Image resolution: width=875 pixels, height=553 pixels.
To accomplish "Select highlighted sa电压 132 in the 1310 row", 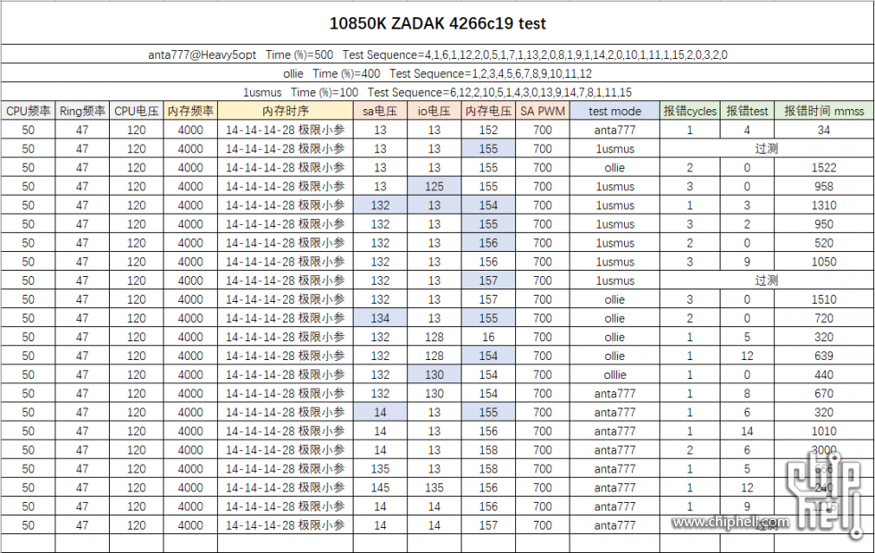I will pos(380,205).
